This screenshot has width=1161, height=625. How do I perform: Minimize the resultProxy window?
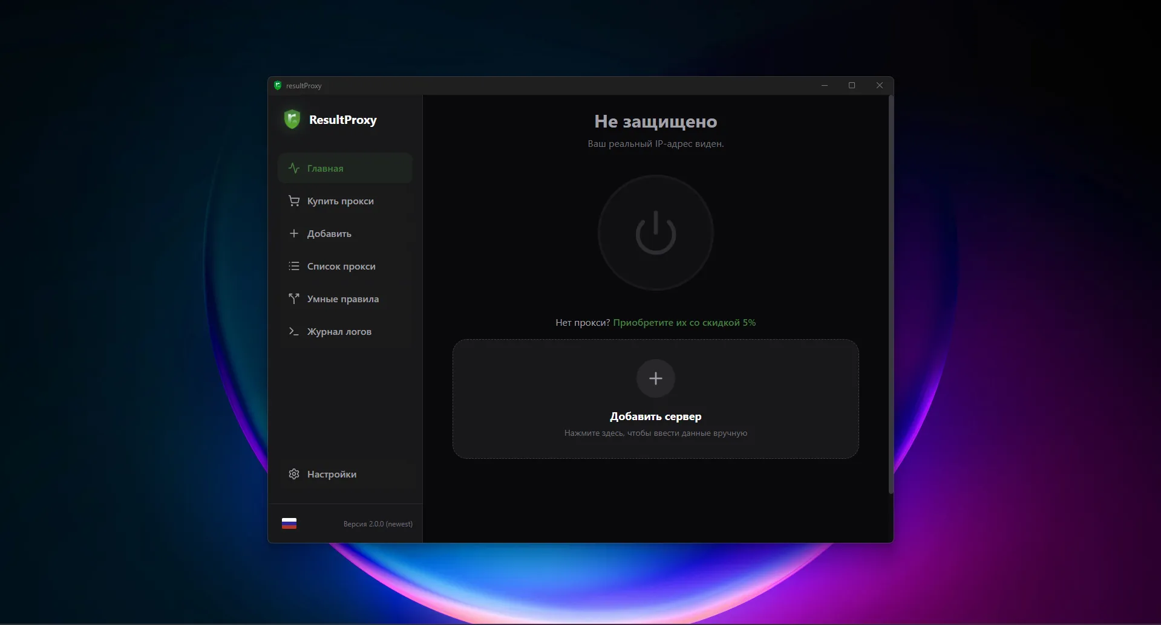[x=825, y=85]
